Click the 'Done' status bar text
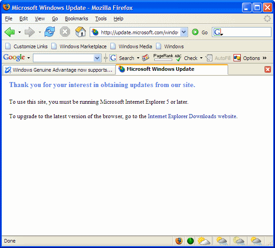Viewport: 275px width, 248px height. [x=9, y=241]
